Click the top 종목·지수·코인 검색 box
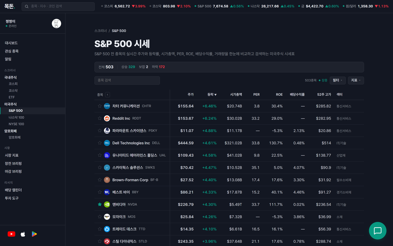The image size is (393, 246). tap(58, 6)
